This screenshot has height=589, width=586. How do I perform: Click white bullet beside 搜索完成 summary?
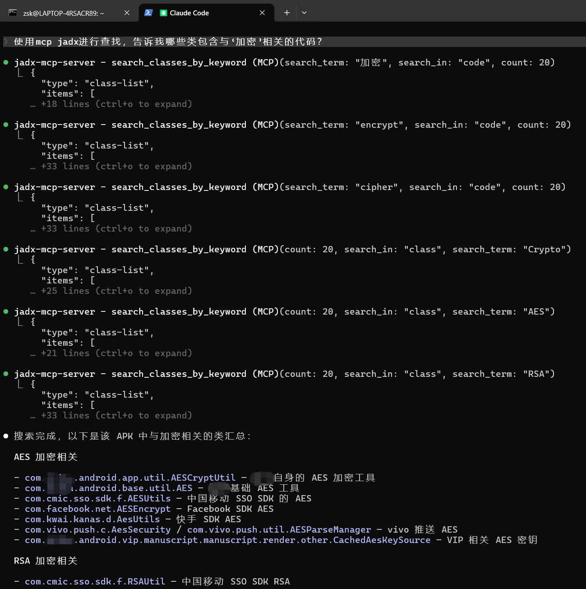point(6,436)
